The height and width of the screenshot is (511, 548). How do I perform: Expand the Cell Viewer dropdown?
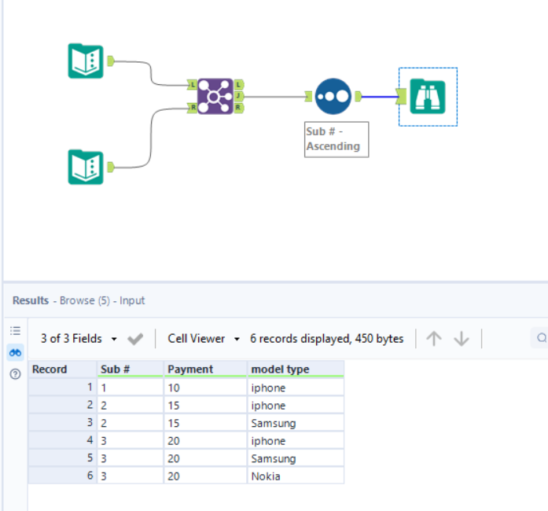237,339
